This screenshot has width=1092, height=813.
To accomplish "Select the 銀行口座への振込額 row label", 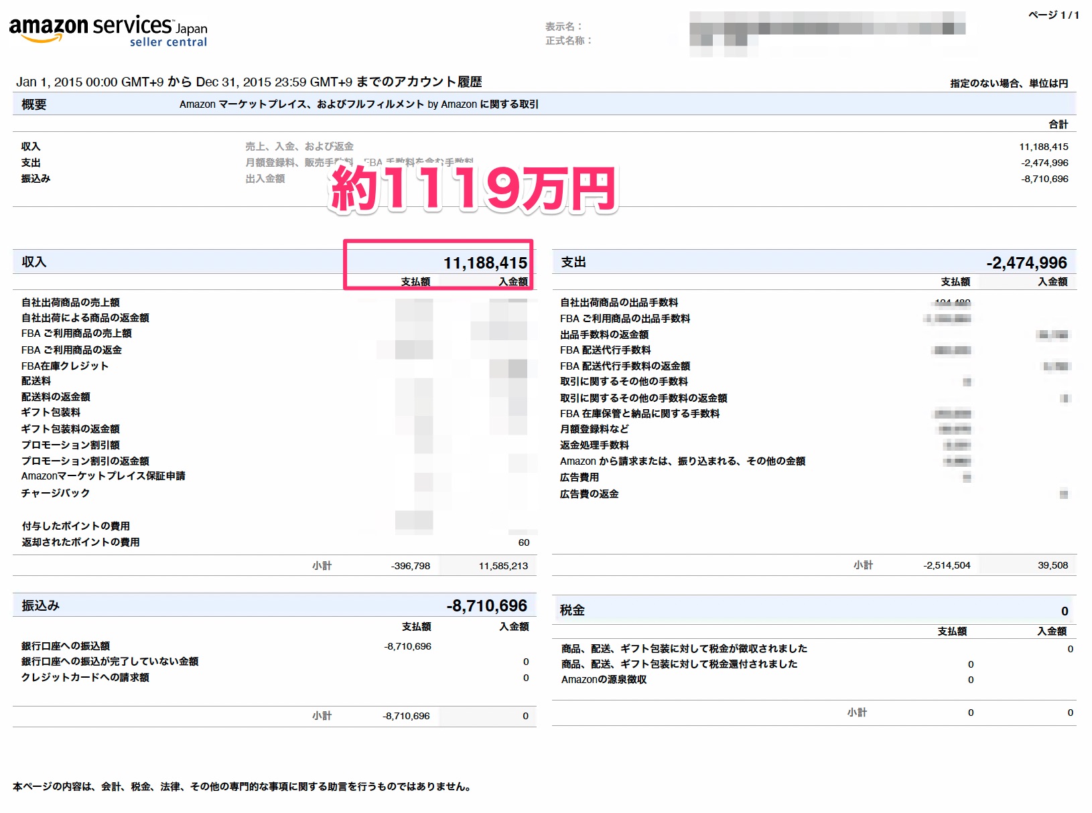I will (x=66, y=646).
